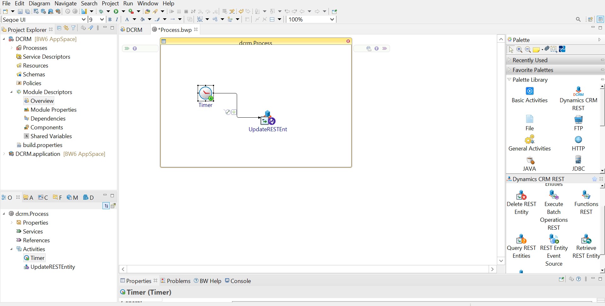The width and height of the screenshot is (605, 306).
Task: Toggle Link with Editor in Project Explorer
Action: click(x=66, y=28)
